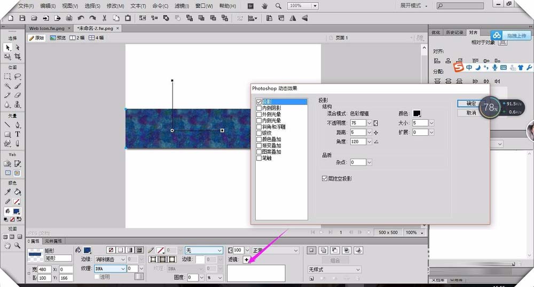This screenshot has width=534, height=287.
Task: Check the 颜色叠加 (Color Overlay) effect
Action: click(260, 139)
